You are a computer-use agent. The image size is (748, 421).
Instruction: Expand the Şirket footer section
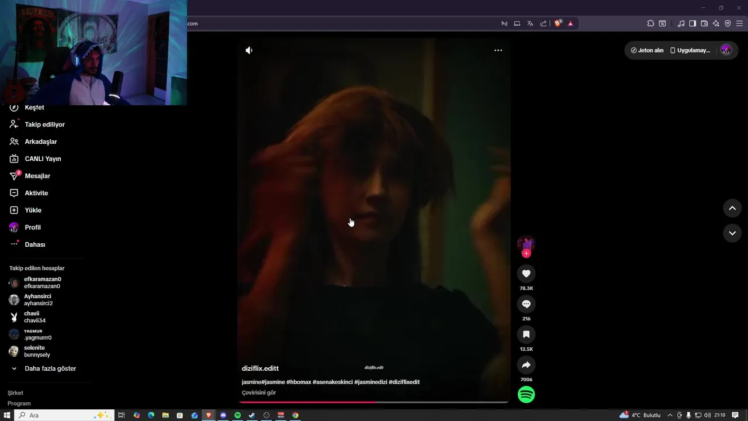point(15,393)
